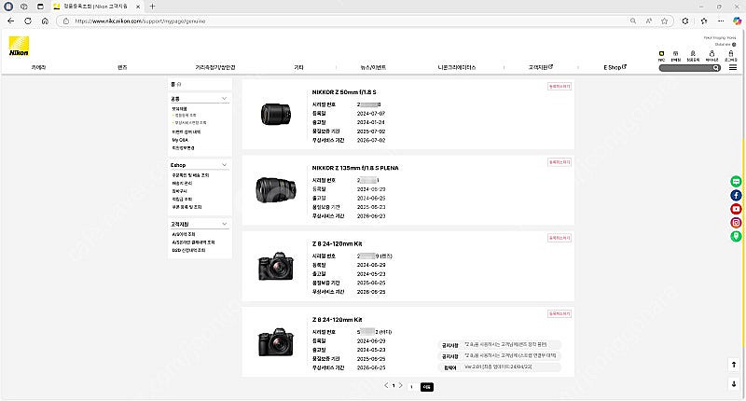Open the favorites list icon in toolbar
The height and width of the screenshot is (401, 746).
704,21
